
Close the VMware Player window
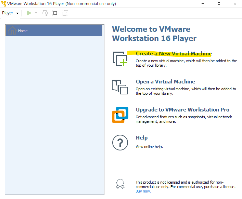(235, 3)
